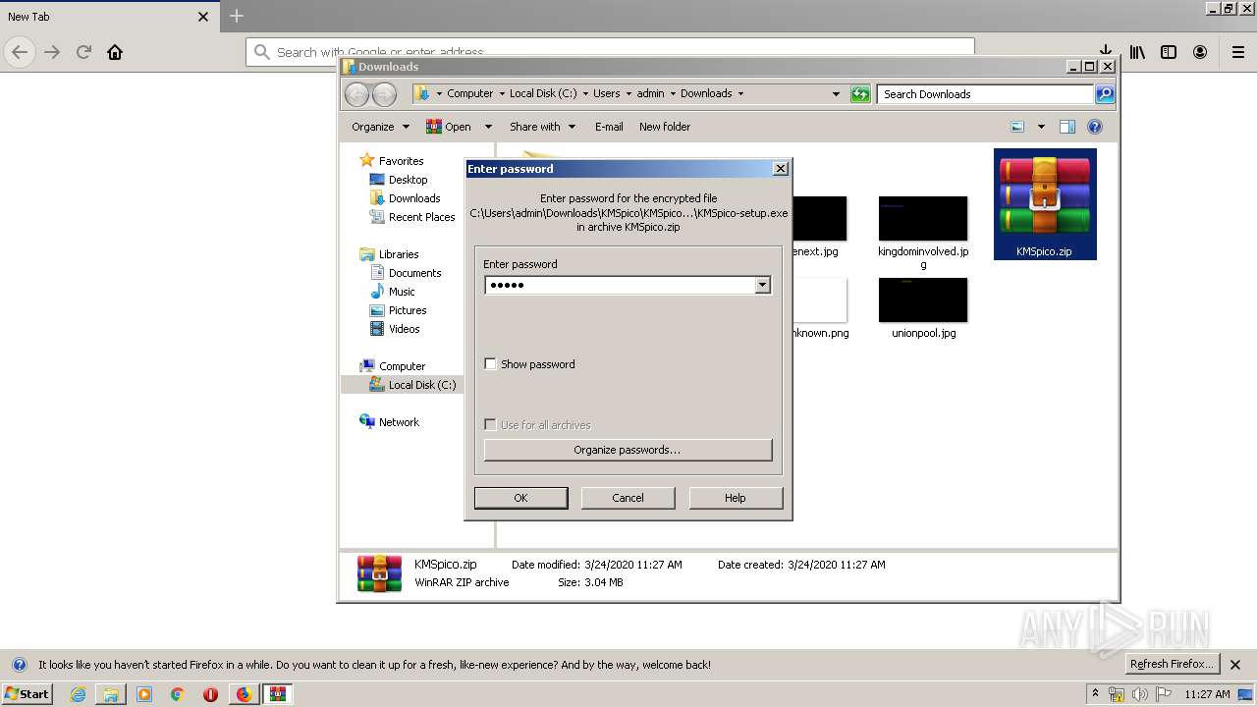The height and width of the screenshot is (707, 1257).
Task: Open Share with dropdown menu
Action: 542,127
